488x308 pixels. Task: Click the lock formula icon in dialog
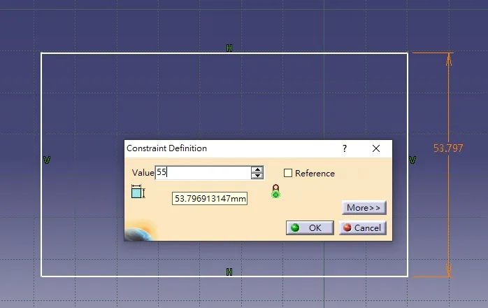275,191
